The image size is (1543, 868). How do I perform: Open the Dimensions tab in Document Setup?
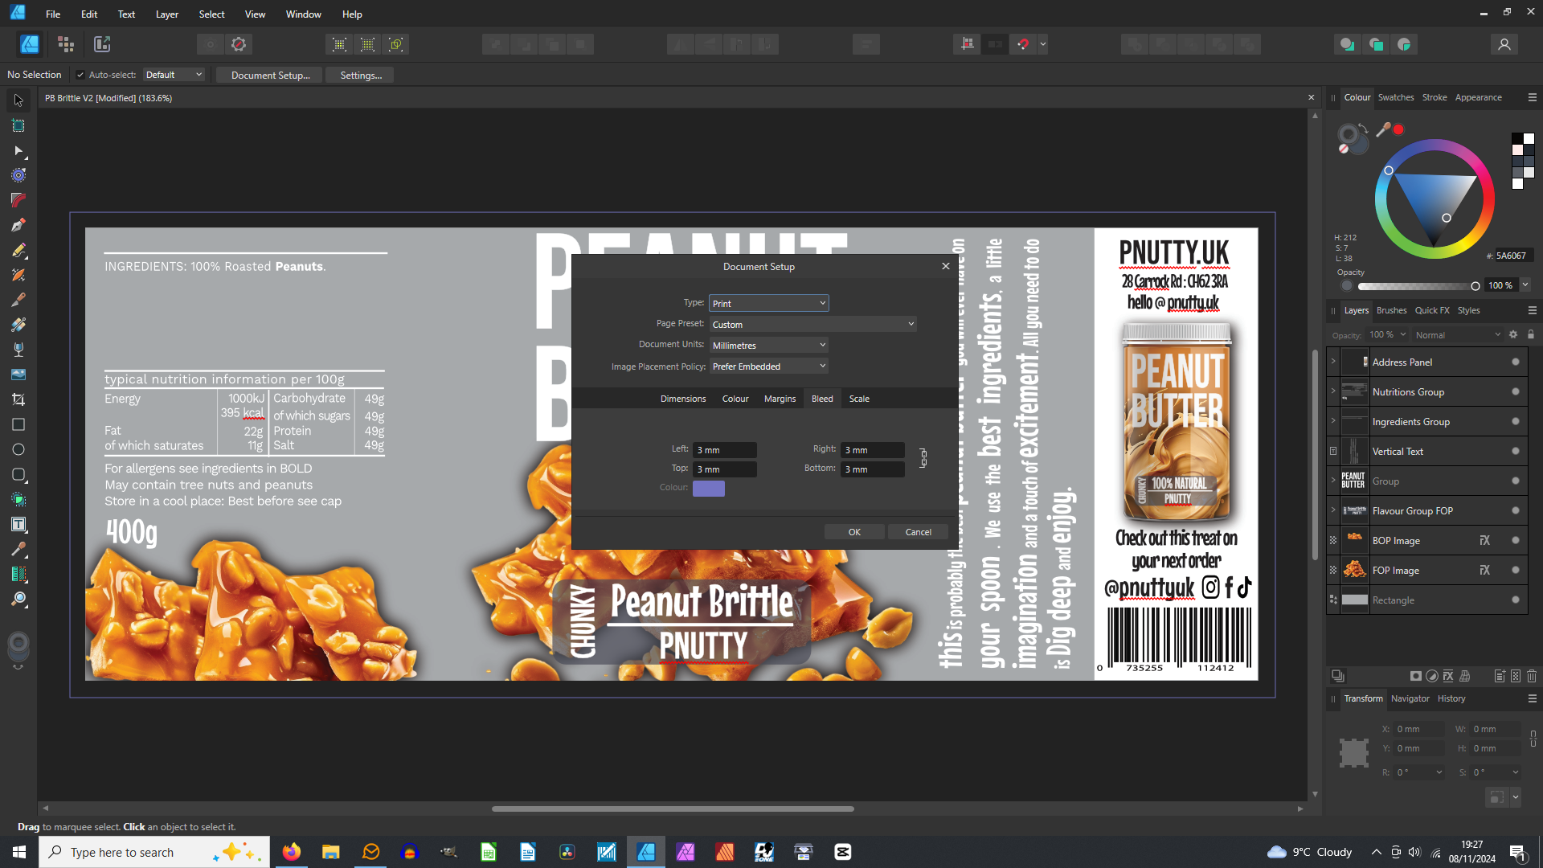(x=683, y=399)
